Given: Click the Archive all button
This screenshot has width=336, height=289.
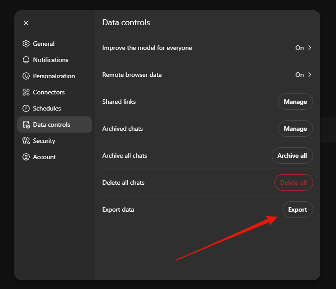Looking at the screenshot, I should [292, 156].
